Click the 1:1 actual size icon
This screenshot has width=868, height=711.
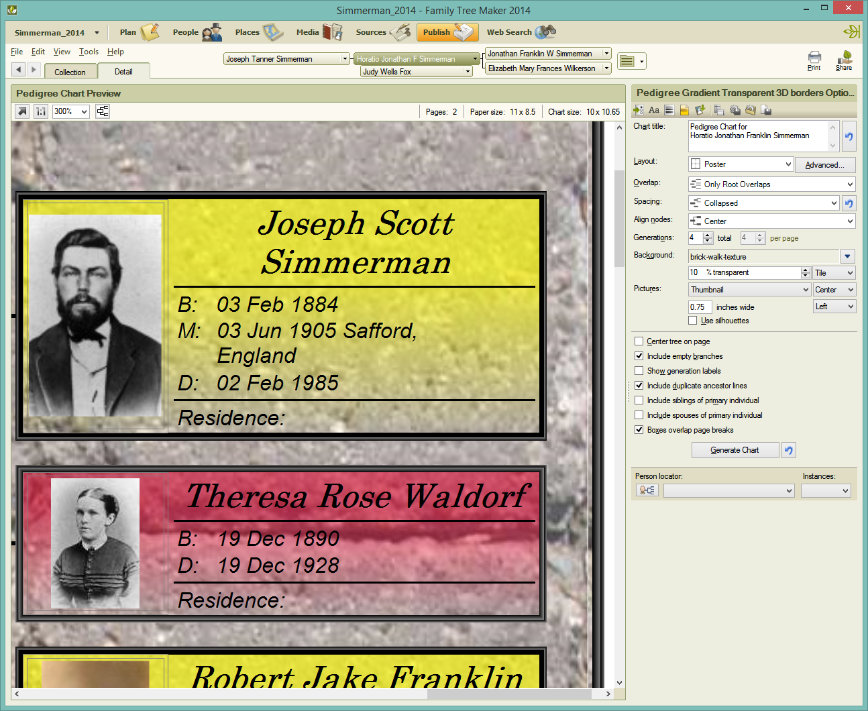point(41,111)
